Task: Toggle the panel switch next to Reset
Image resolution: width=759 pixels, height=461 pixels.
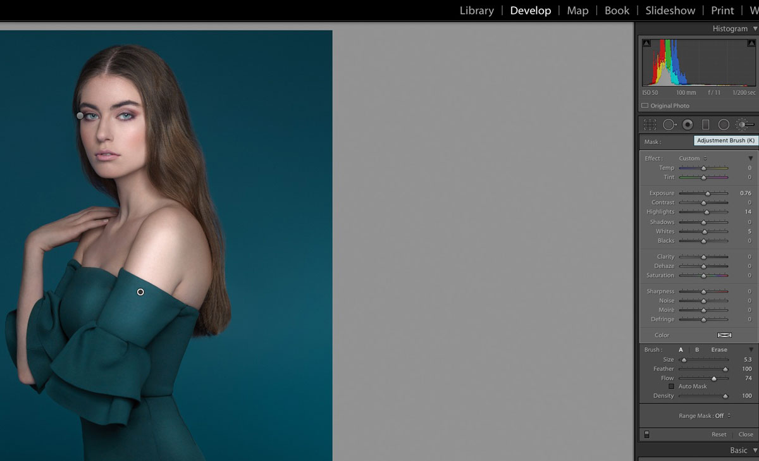Action: pyautogui.click(x=646, y=434)
